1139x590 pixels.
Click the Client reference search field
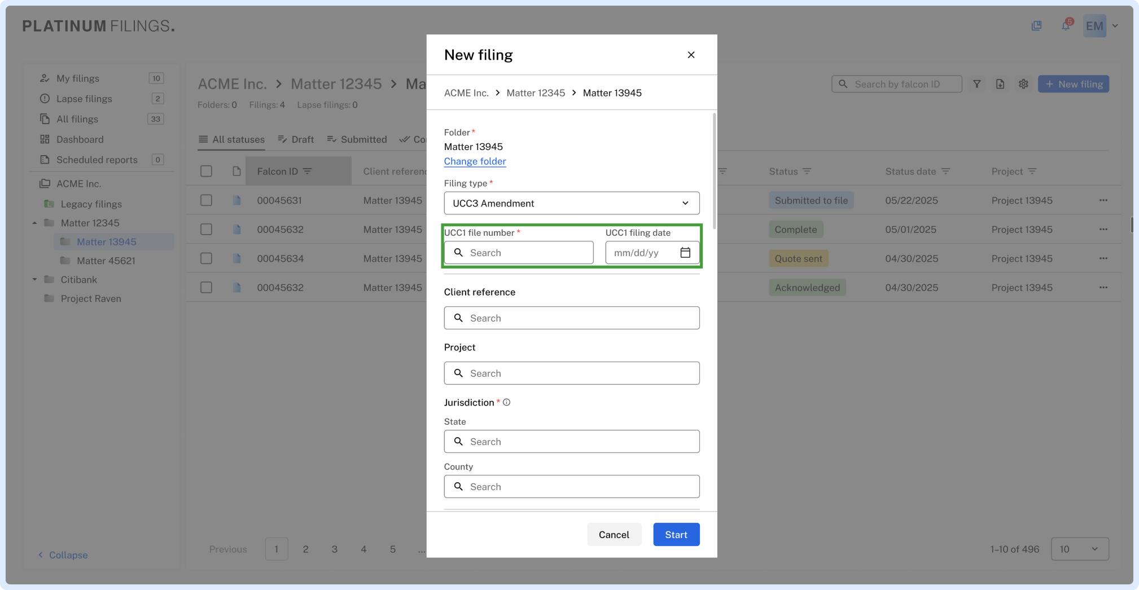[x=572, y=318]
